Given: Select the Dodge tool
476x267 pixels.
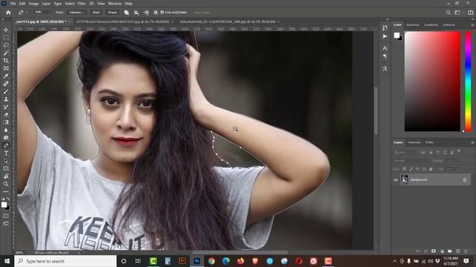Looking at the screenshot, I should 6,138.
